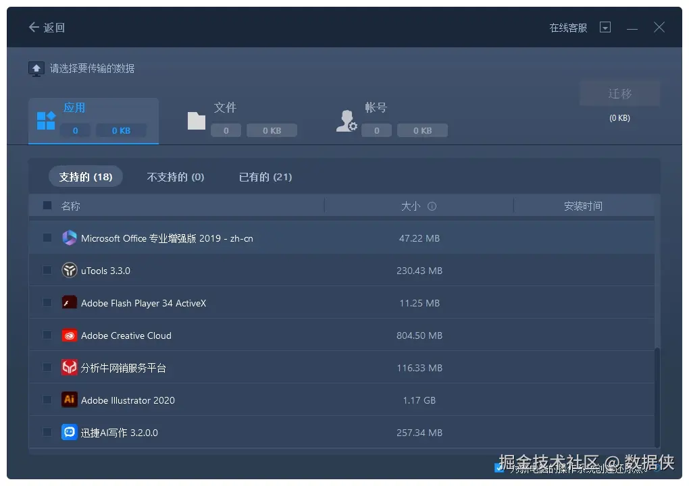Viewport: 689px width, 486px height.
Task: Click the info icon next to 大小
Action: 432,206
